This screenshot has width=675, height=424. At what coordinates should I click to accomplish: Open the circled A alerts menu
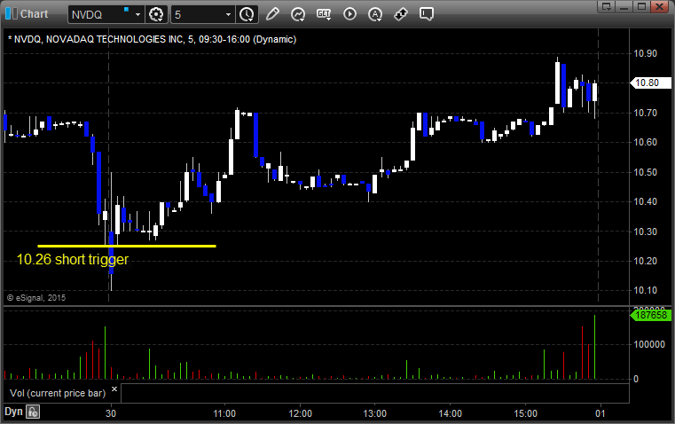(x=375, y=14)
